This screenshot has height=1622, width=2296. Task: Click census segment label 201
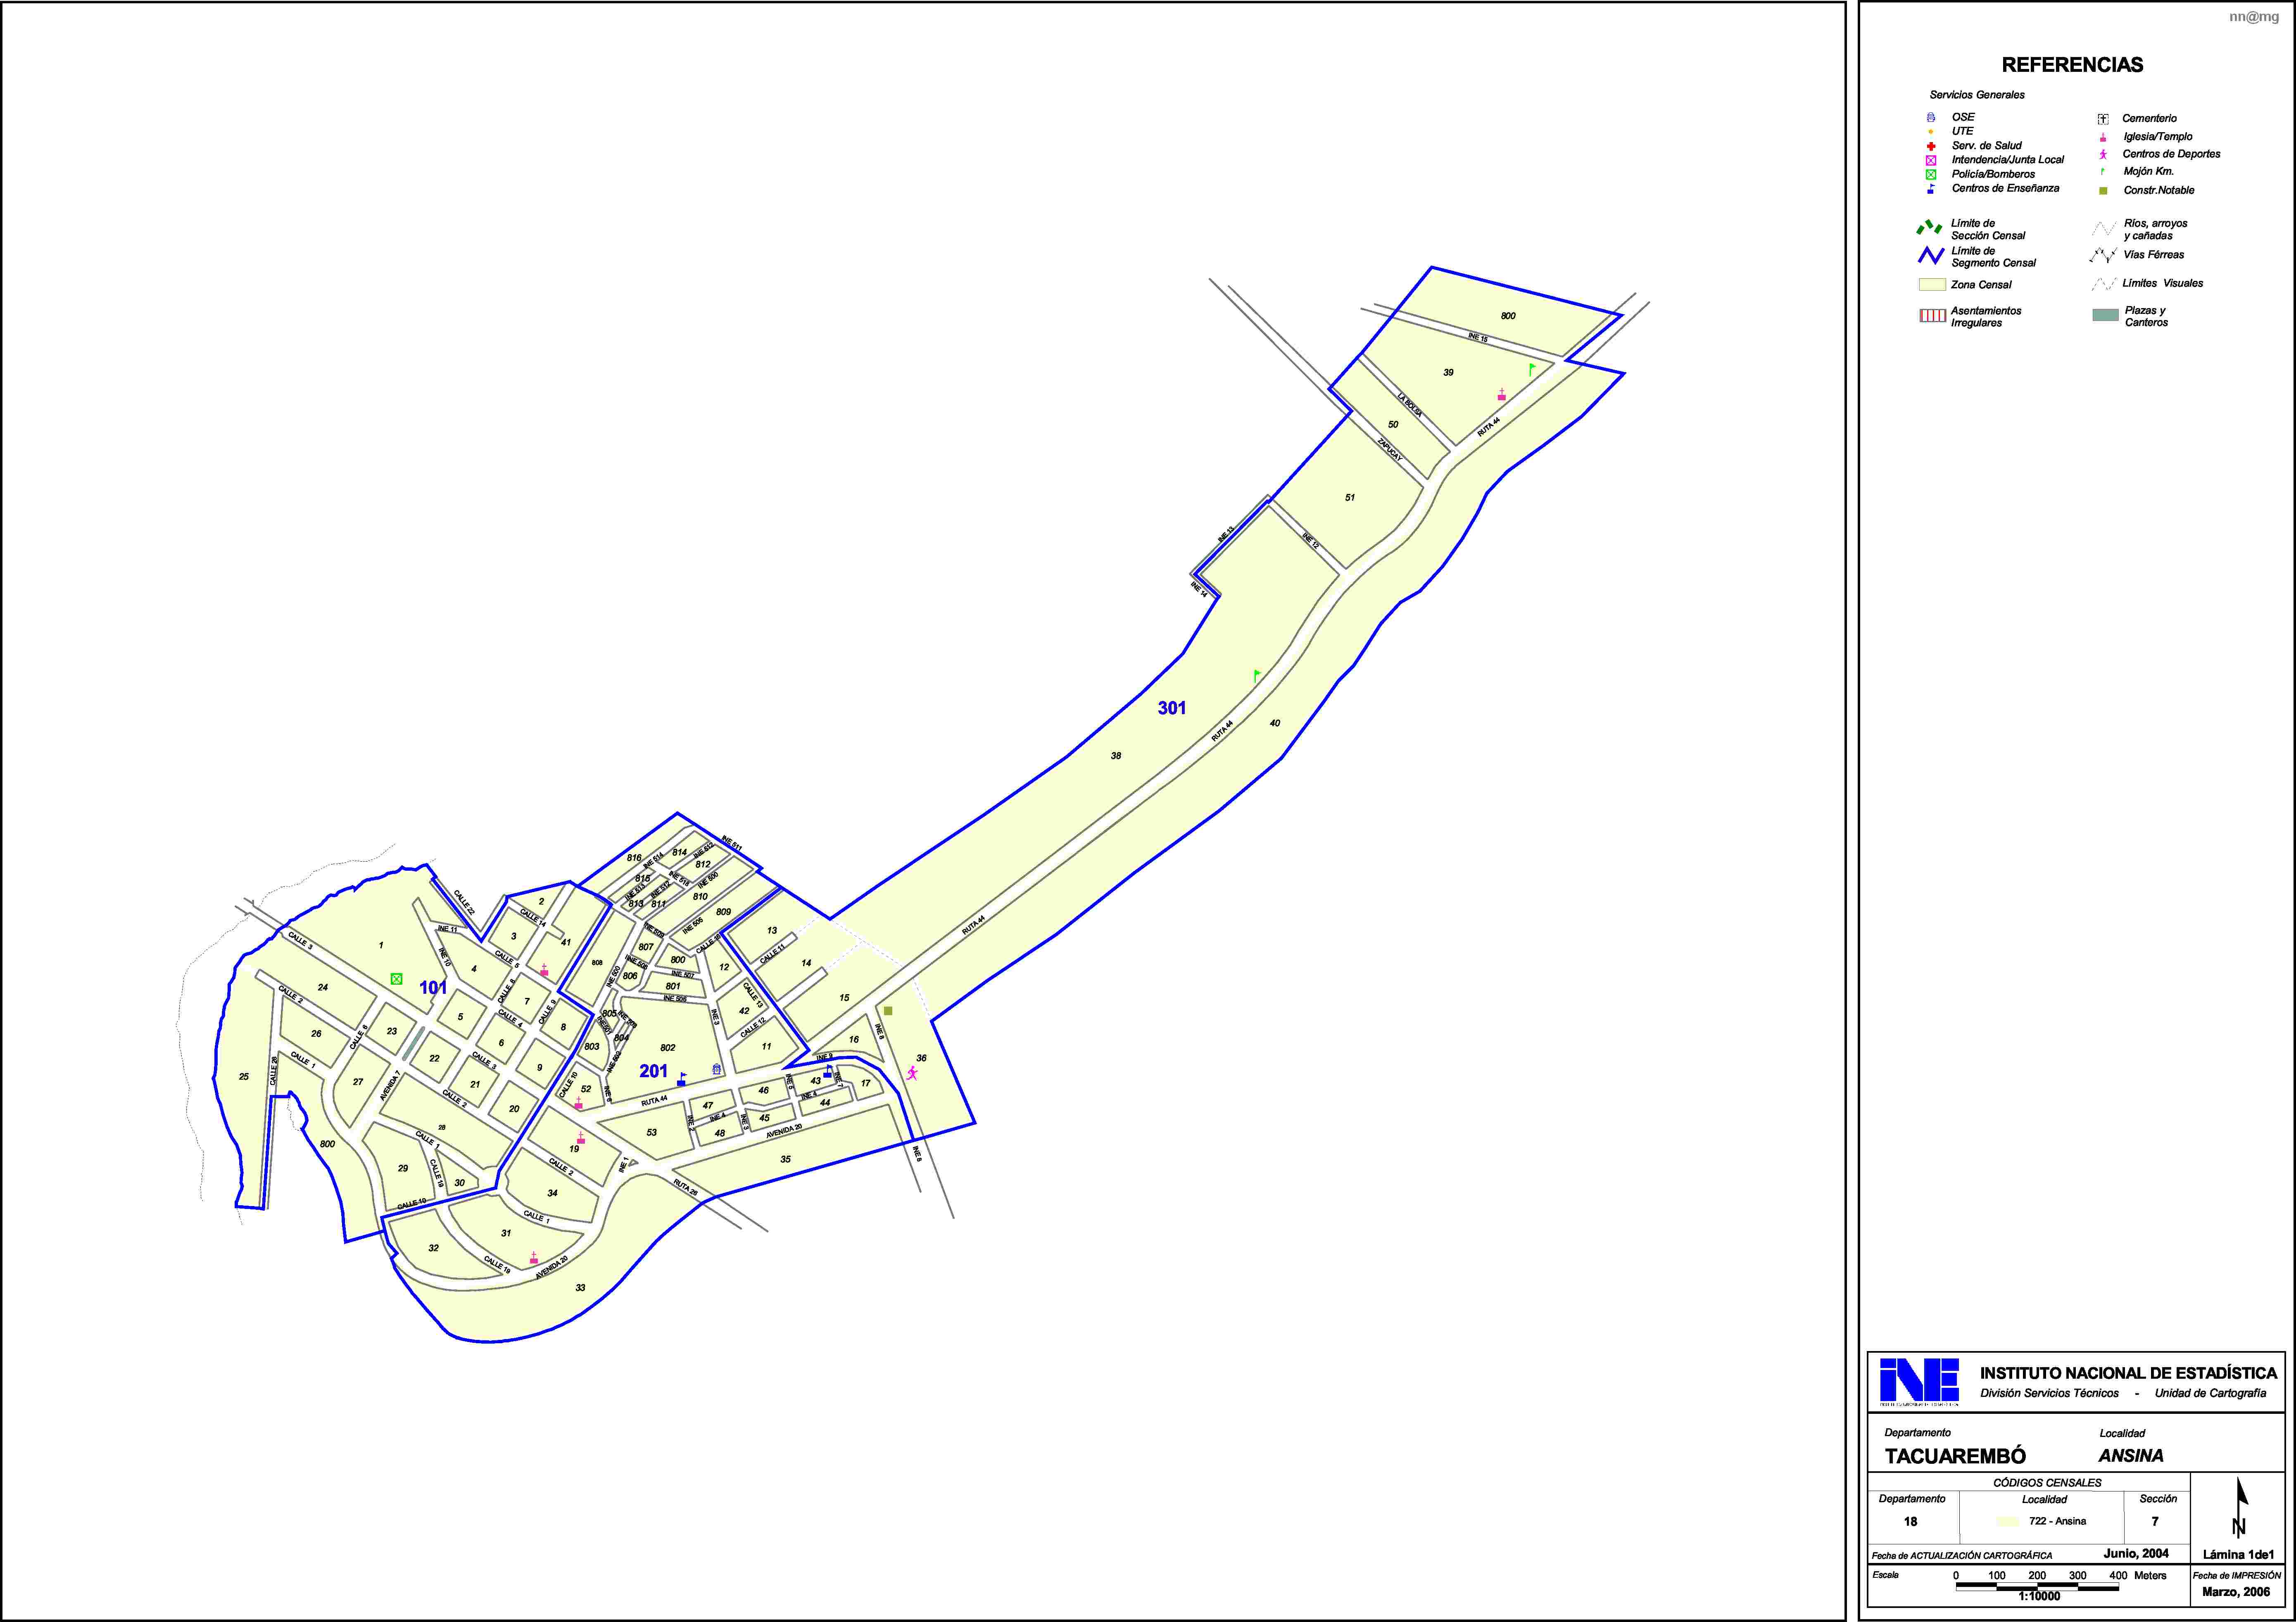[x=653, y=1071]
